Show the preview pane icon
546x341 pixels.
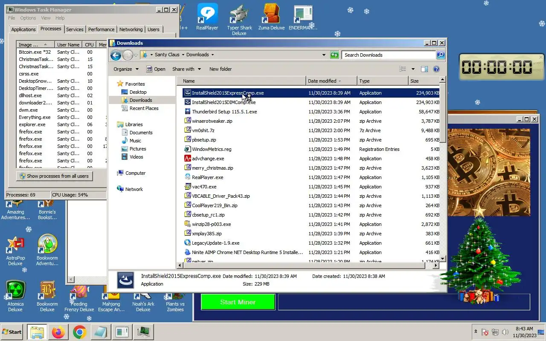click(x=424, y=69)
